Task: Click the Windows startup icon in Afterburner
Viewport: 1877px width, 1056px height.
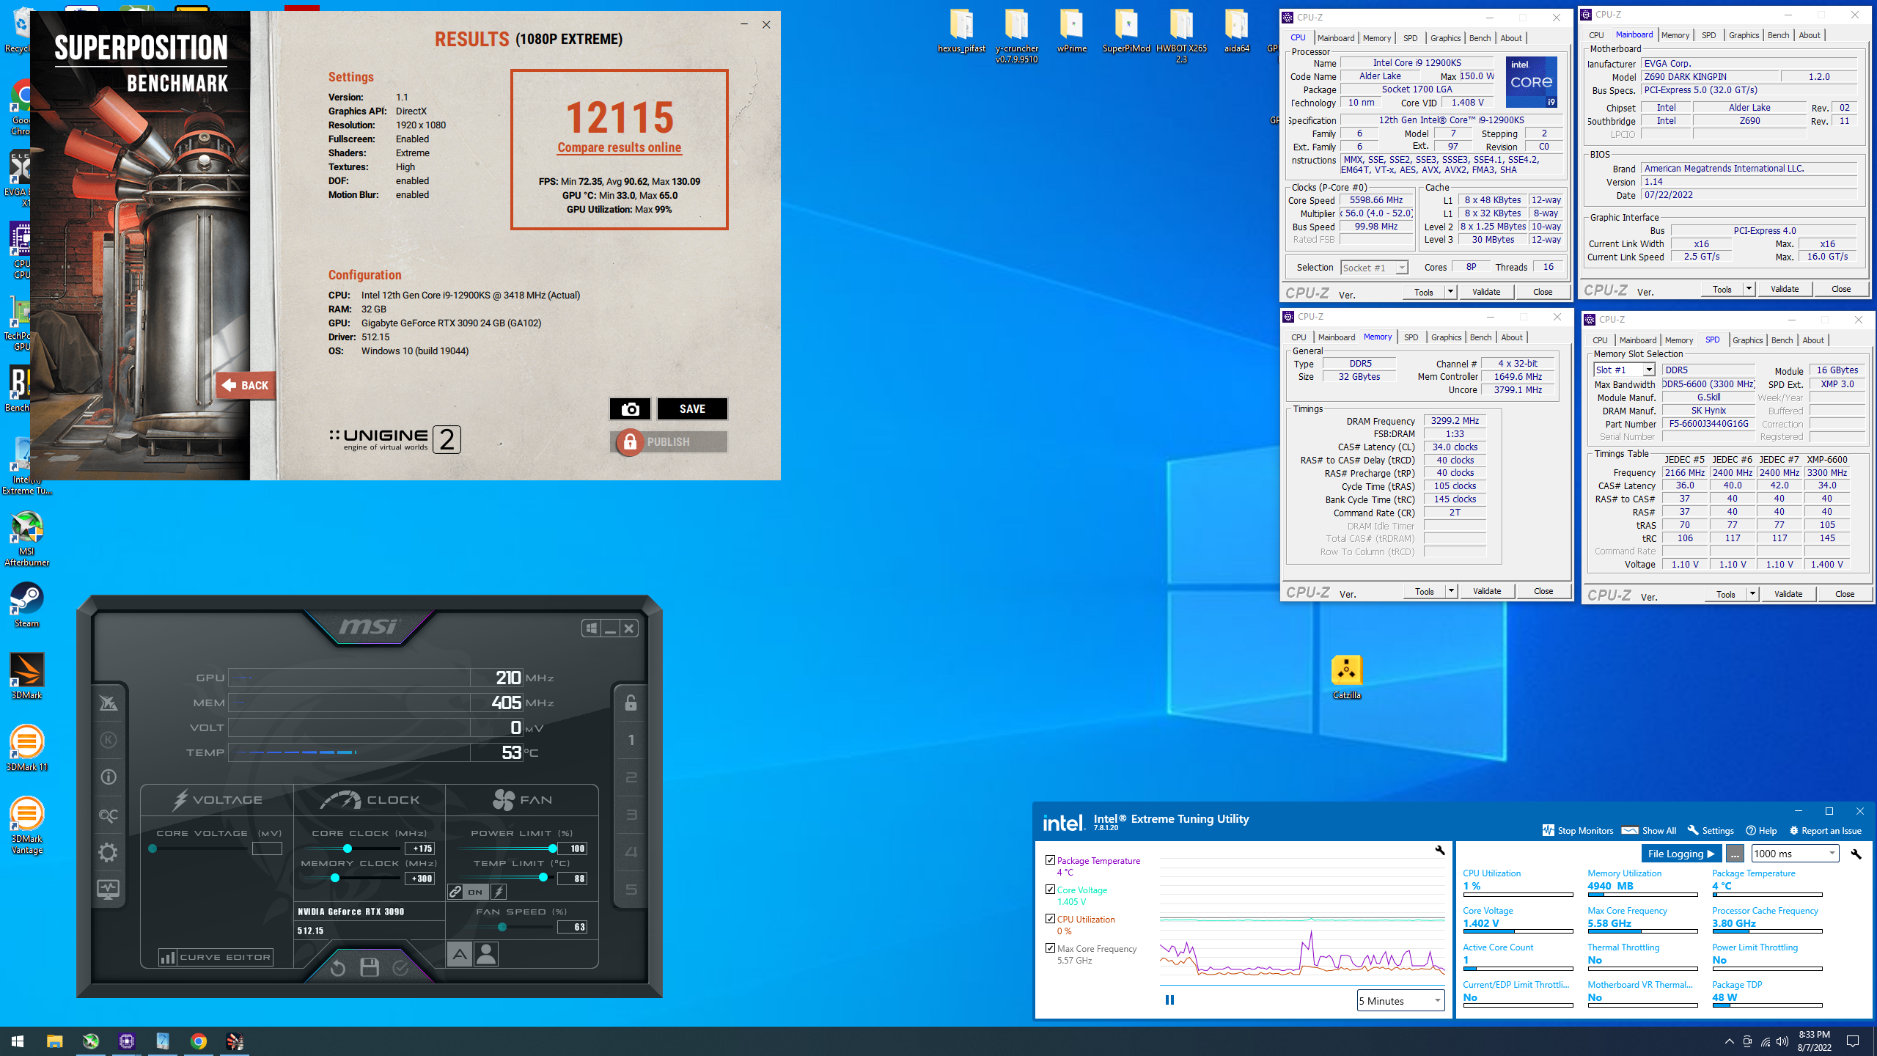Action: (591, 628)
